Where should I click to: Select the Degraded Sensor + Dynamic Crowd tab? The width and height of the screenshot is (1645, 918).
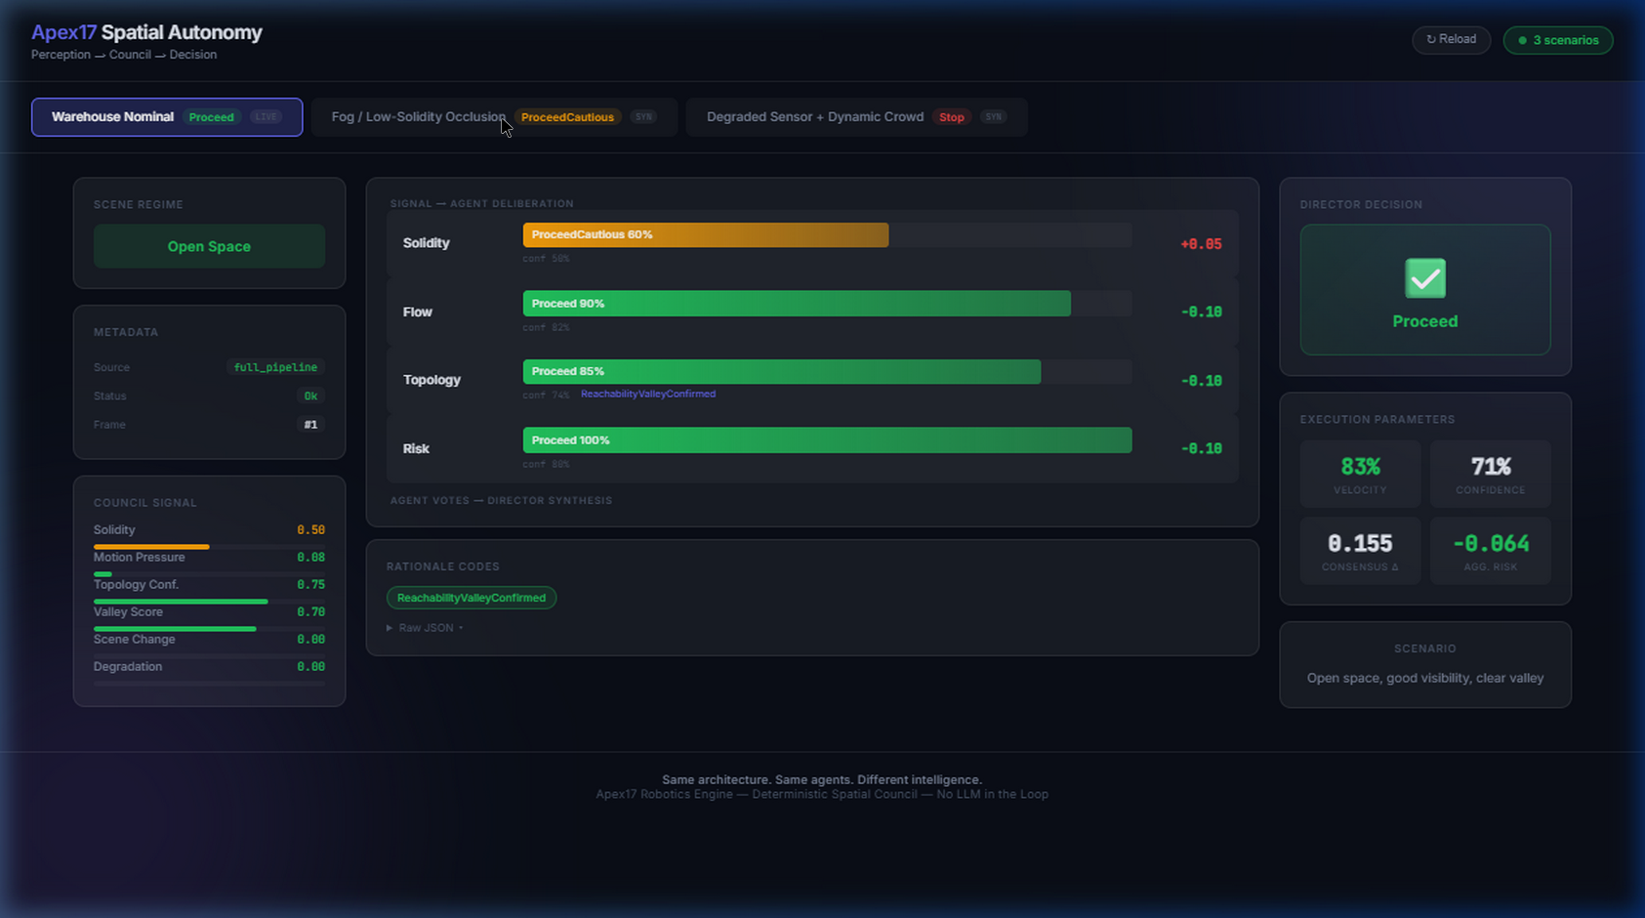point(816,116)
